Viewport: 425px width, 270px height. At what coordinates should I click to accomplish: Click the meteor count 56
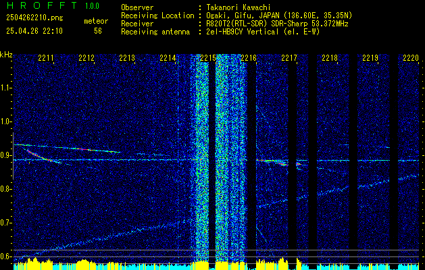pos(98,31)
